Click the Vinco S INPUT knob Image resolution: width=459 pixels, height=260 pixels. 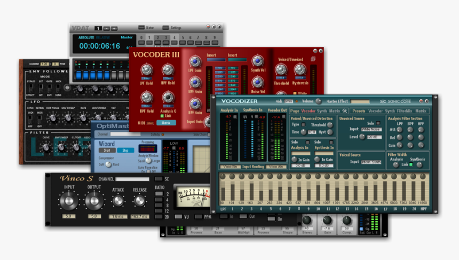(x=69, y=201)
